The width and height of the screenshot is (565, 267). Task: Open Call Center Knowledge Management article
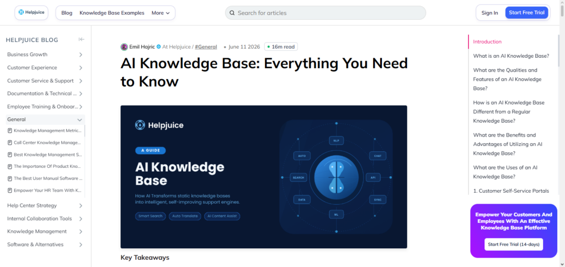47,143
